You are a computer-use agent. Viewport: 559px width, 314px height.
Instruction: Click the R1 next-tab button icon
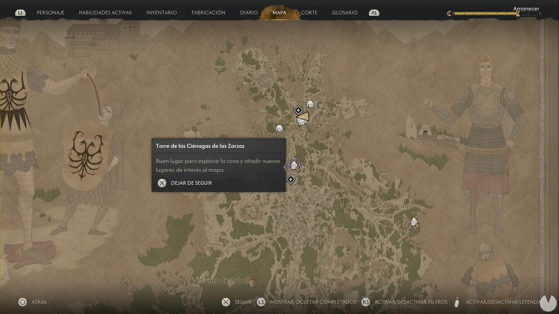(x=374, y=13)
